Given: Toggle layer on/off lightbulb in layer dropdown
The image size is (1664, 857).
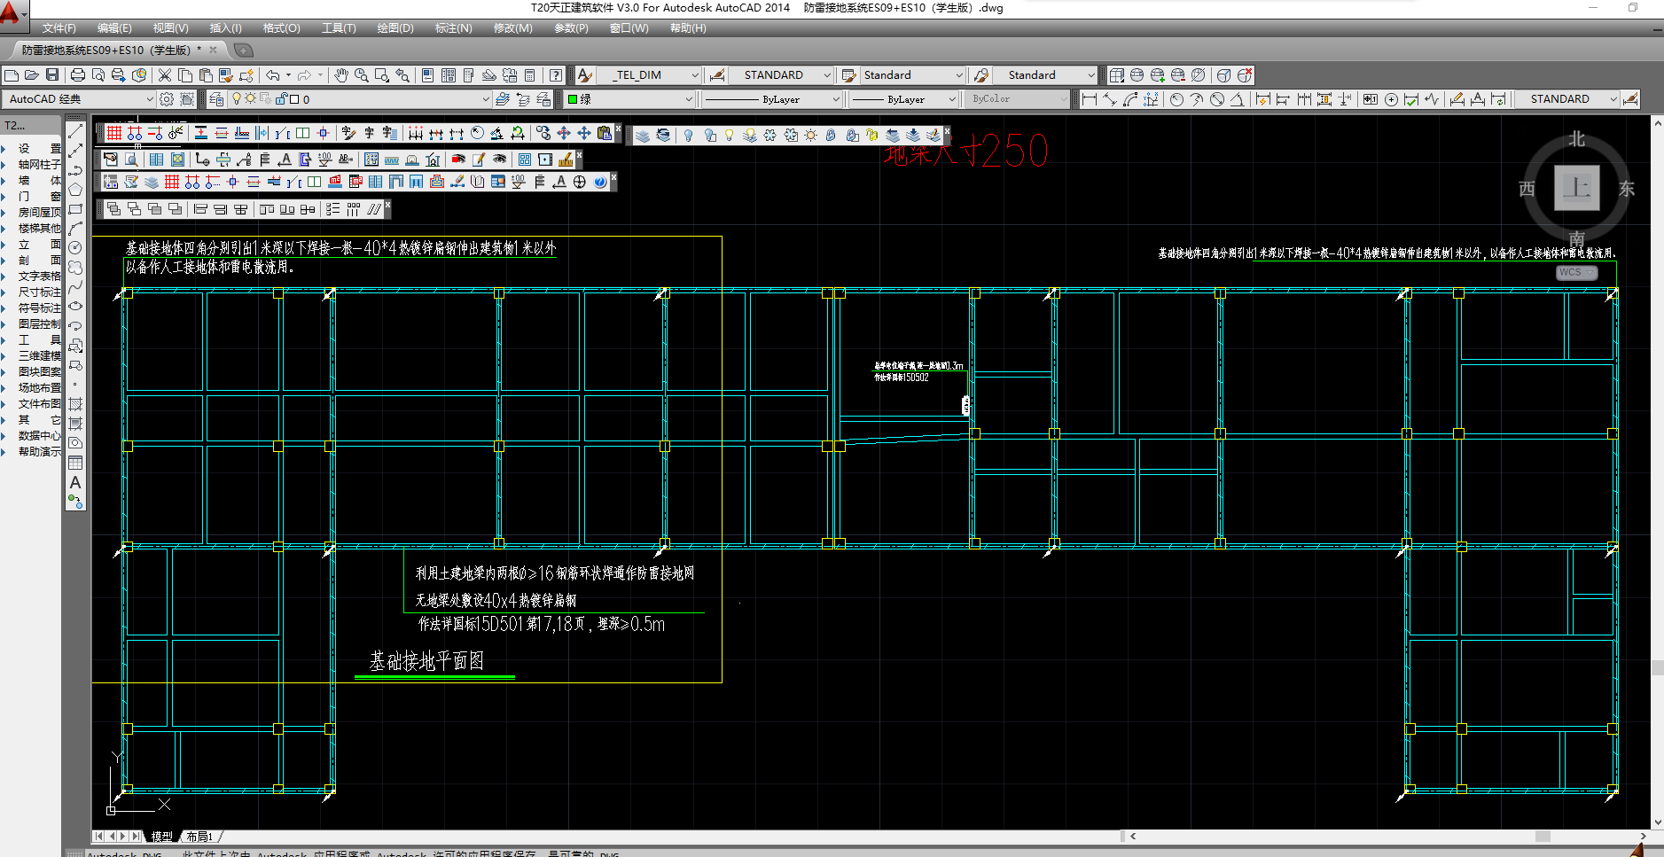Looking at the screenshot, I should click(x=237, y=98).
